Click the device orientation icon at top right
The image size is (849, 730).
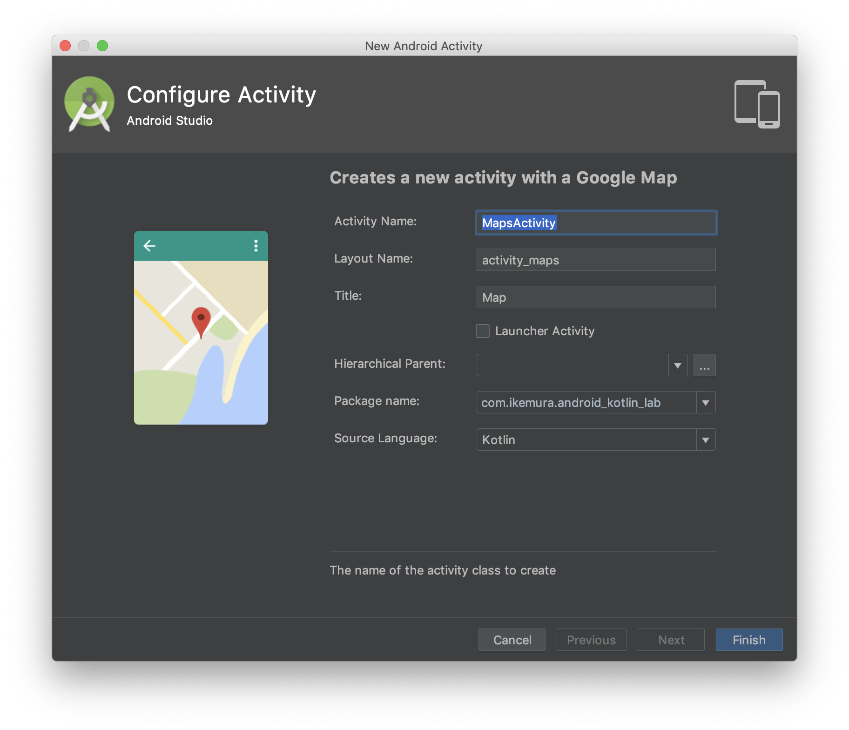(x=757, y=103)
